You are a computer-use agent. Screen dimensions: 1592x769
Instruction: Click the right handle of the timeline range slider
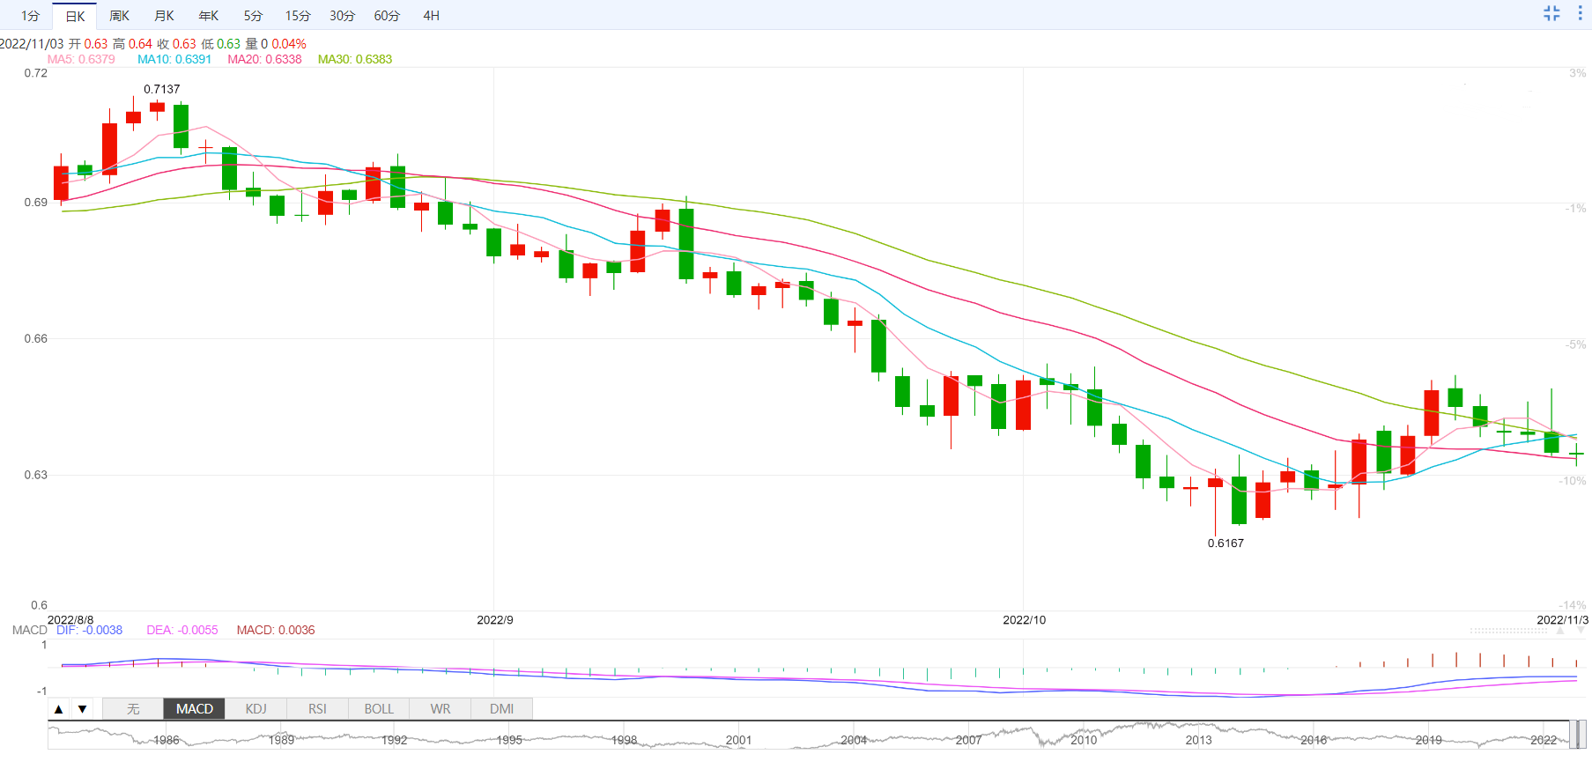click(x=1582, y=734)
